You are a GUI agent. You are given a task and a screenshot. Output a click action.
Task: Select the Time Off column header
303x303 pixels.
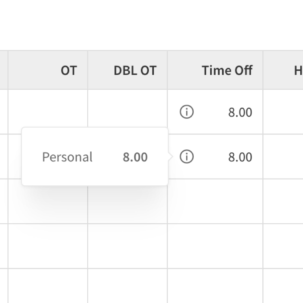(215, 70)
